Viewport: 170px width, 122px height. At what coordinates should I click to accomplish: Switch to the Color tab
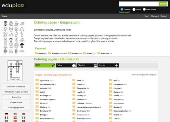(x=66, y=65)
